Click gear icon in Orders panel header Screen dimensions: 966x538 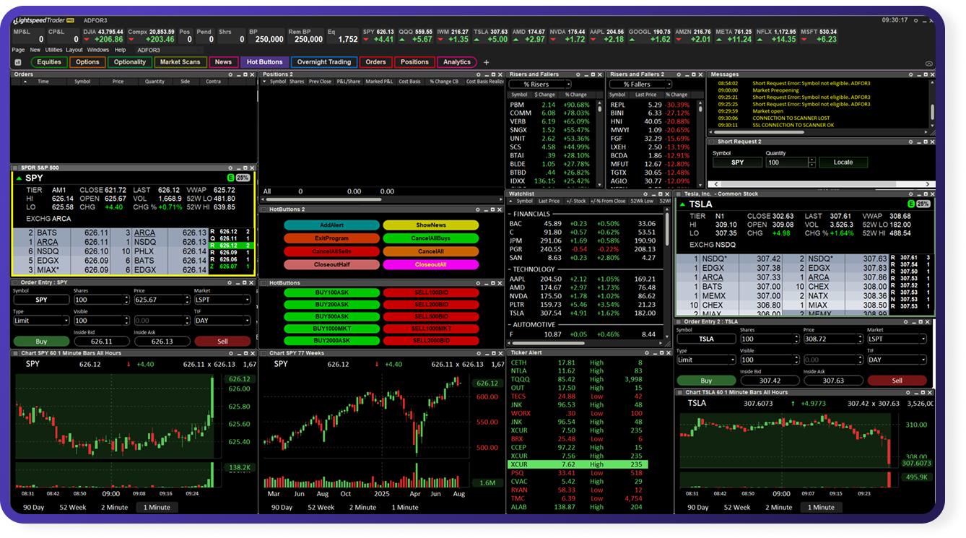click(x=230, y=74)
